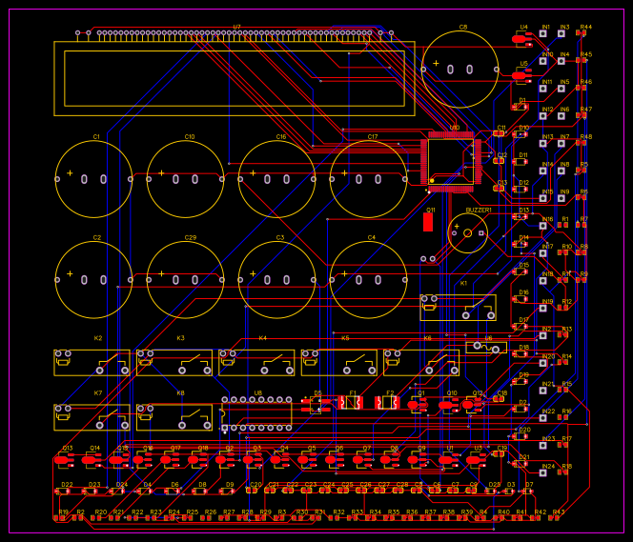Viewport: 633px width, 542px height.
Task: Select the U4 regulator component
Action: click(x=522, y=39)
